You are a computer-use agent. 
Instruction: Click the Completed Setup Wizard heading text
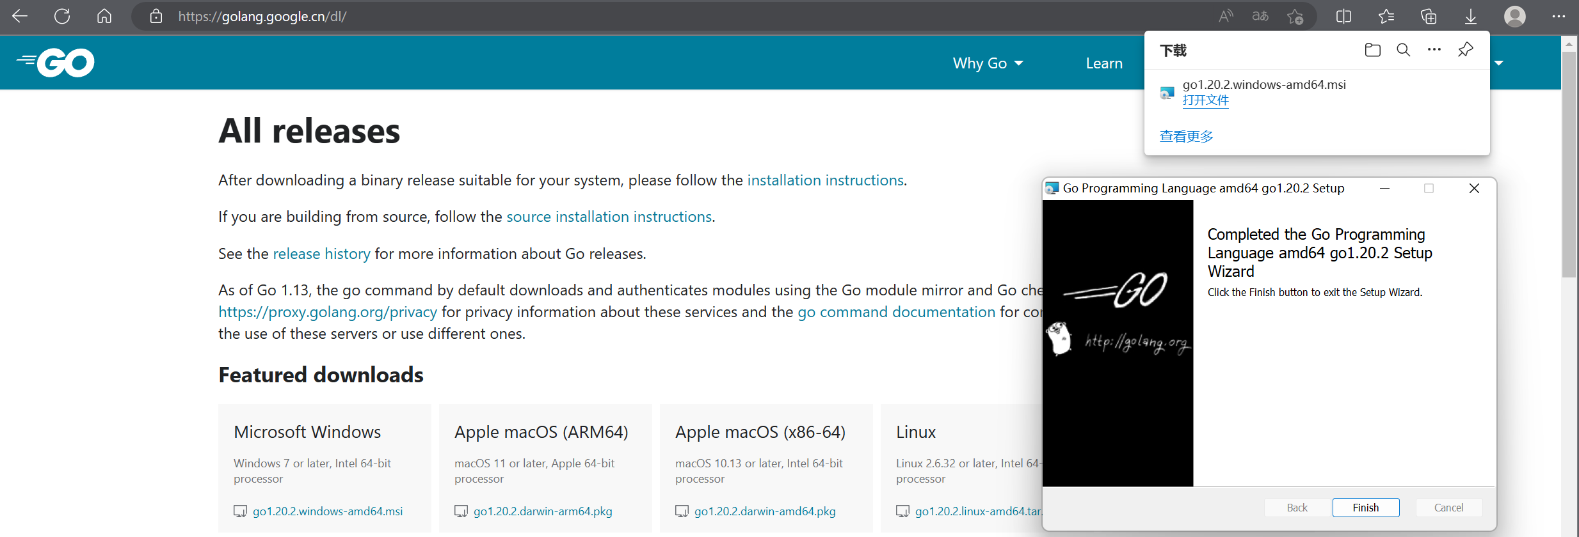tap(1320, 253)
